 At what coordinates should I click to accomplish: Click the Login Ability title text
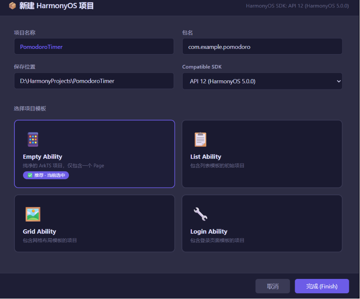coord(209,232)
